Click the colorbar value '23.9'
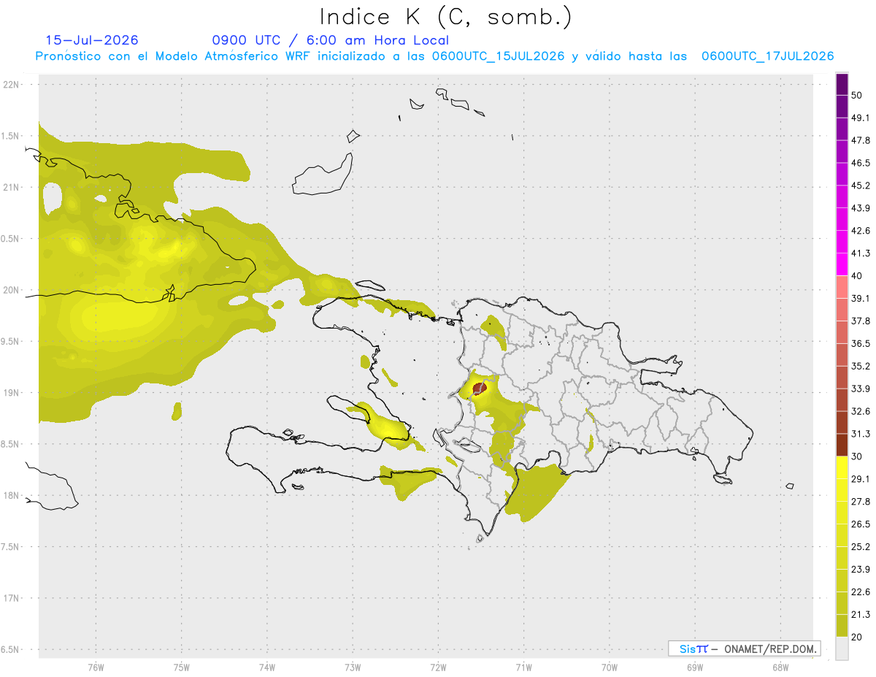 click(861, 569)
